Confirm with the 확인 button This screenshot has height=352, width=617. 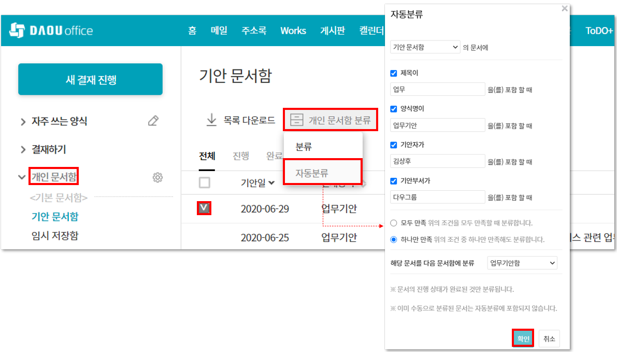pos(523,339)
